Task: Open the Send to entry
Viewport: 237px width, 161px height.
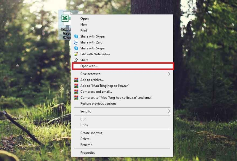Action: (x=122, y=111)
